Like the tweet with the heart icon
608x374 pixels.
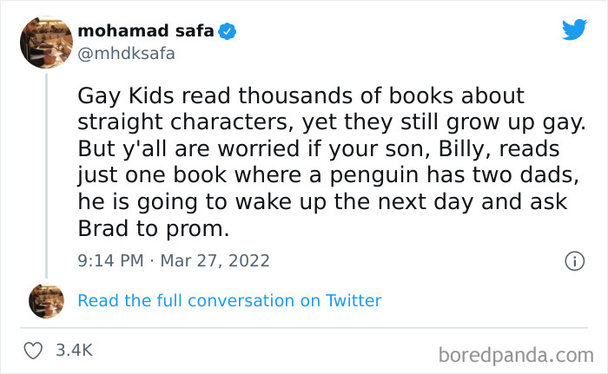pos(35,351)
